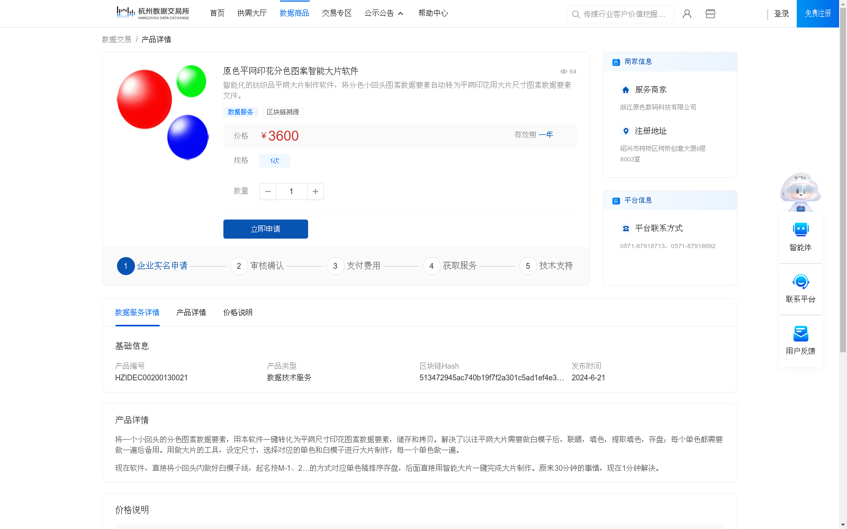Click the 平台联系方式 telephone icon
The image size is (847, 529).
point(626,229)
